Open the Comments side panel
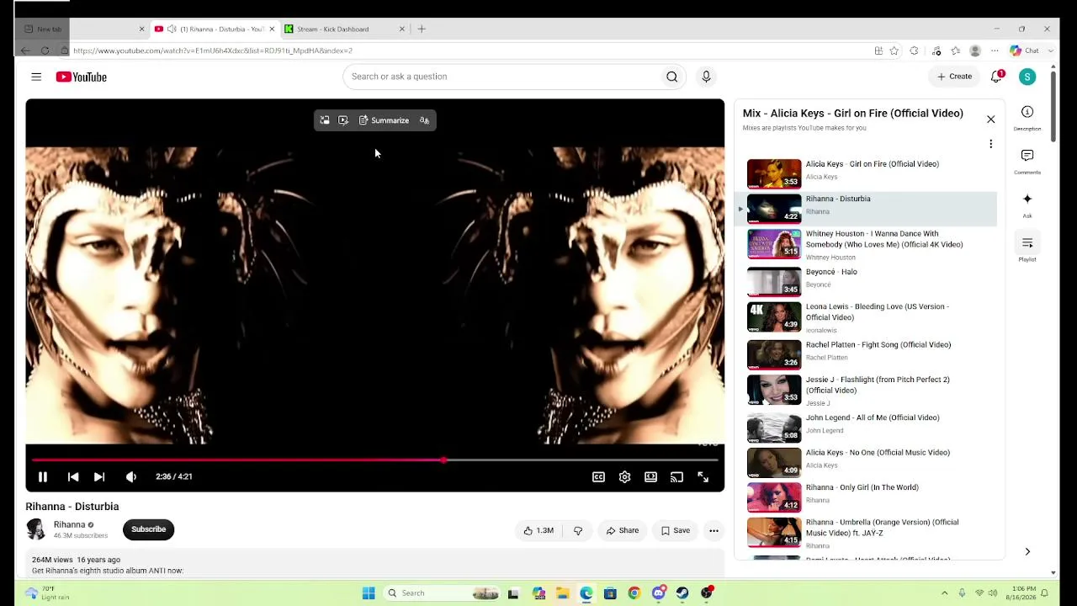 pos(1027,161)
